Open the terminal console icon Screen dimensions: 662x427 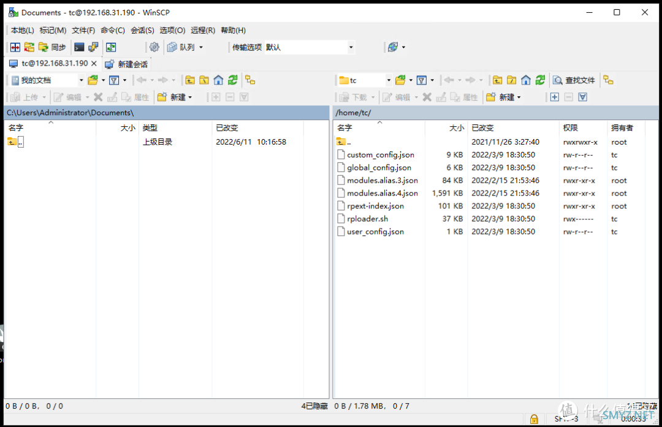pyautogui.click(x=79, y=47)
